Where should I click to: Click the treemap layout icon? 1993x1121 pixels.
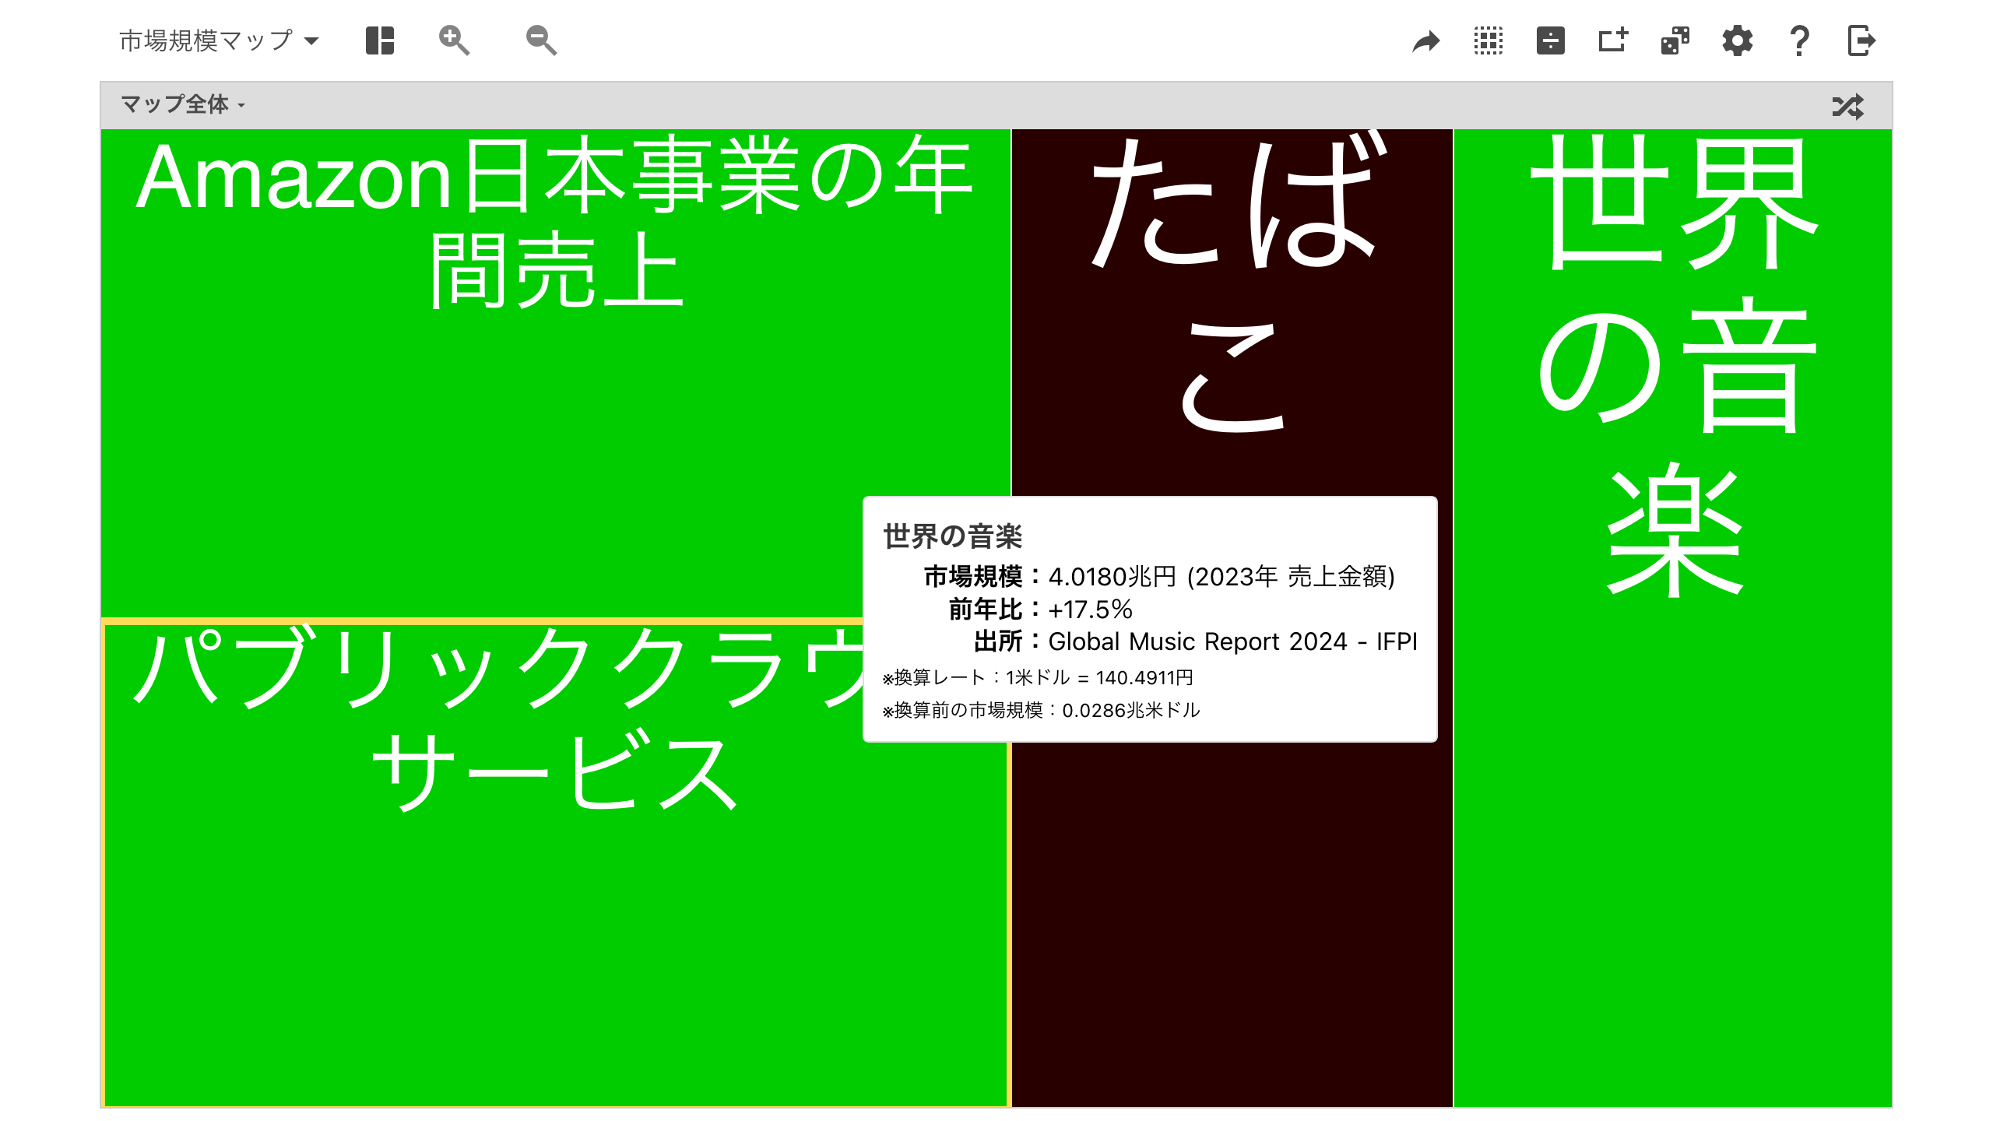(x=380, y=40)
